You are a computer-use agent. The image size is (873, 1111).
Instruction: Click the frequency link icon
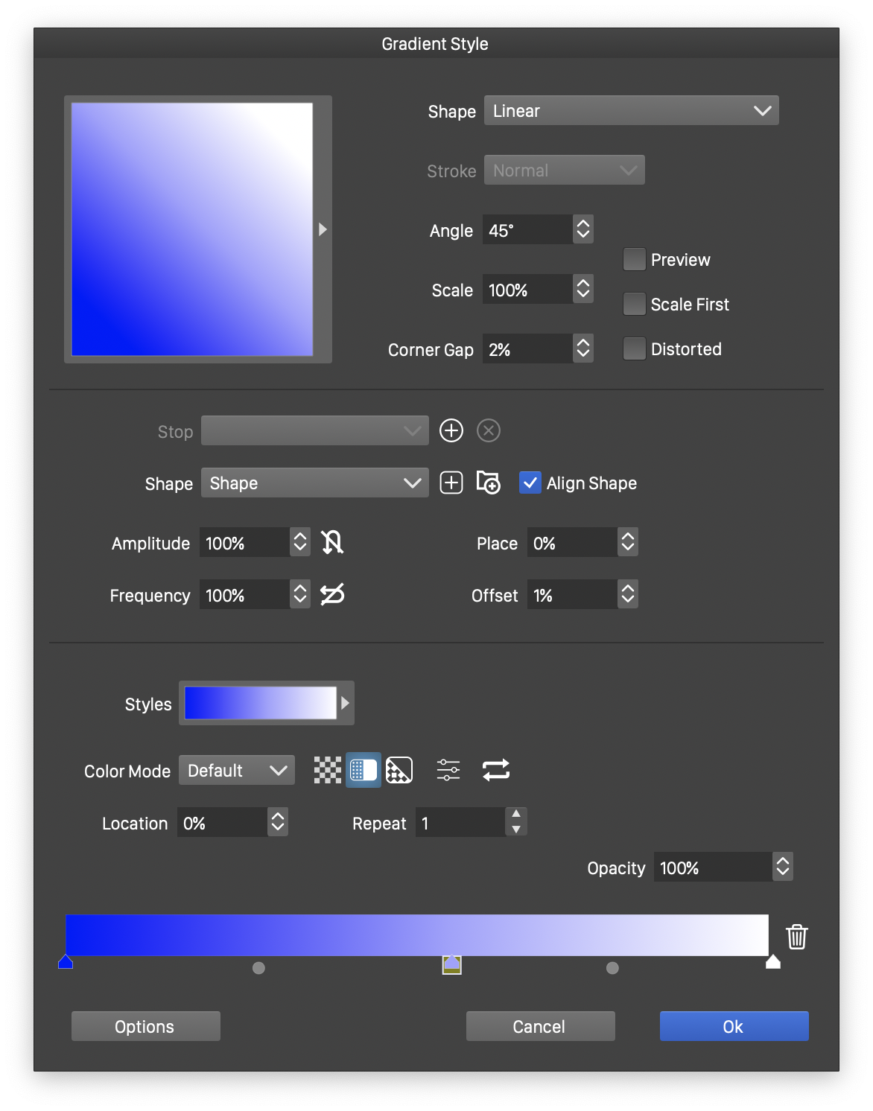(332, 594)
